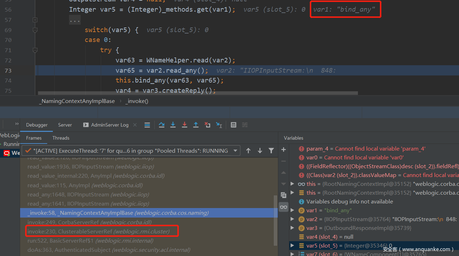459x256 pixels.
Task: Click Show Execution Point icon
Action: (x=147, y=125)
